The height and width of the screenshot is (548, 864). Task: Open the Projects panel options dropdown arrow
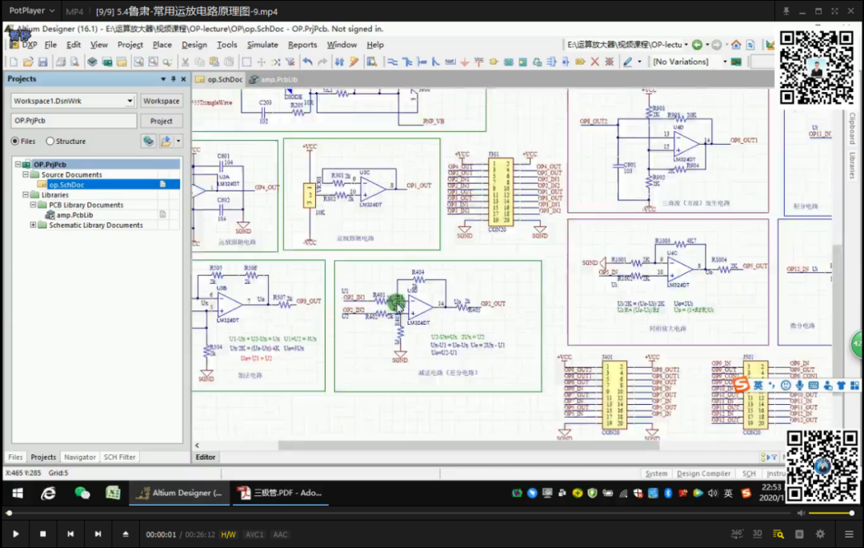(x=163, y=79)
